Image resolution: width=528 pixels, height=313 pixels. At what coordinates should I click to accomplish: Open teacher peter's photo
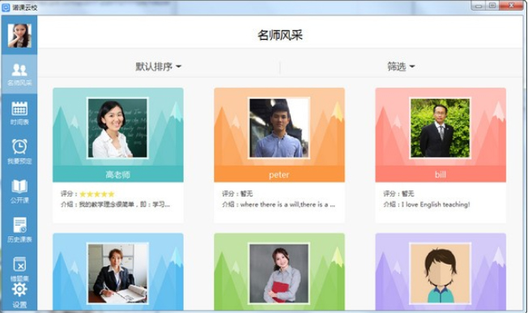279,128
